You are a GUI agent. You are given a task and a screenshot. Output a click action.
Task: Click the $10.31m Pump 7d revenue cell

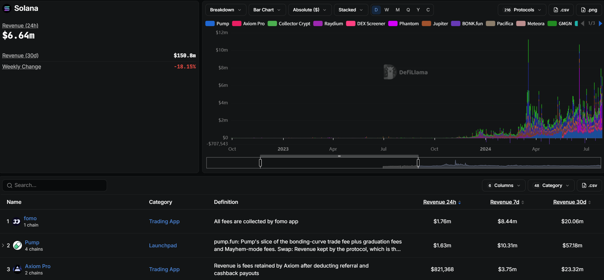tap(507, 246)
